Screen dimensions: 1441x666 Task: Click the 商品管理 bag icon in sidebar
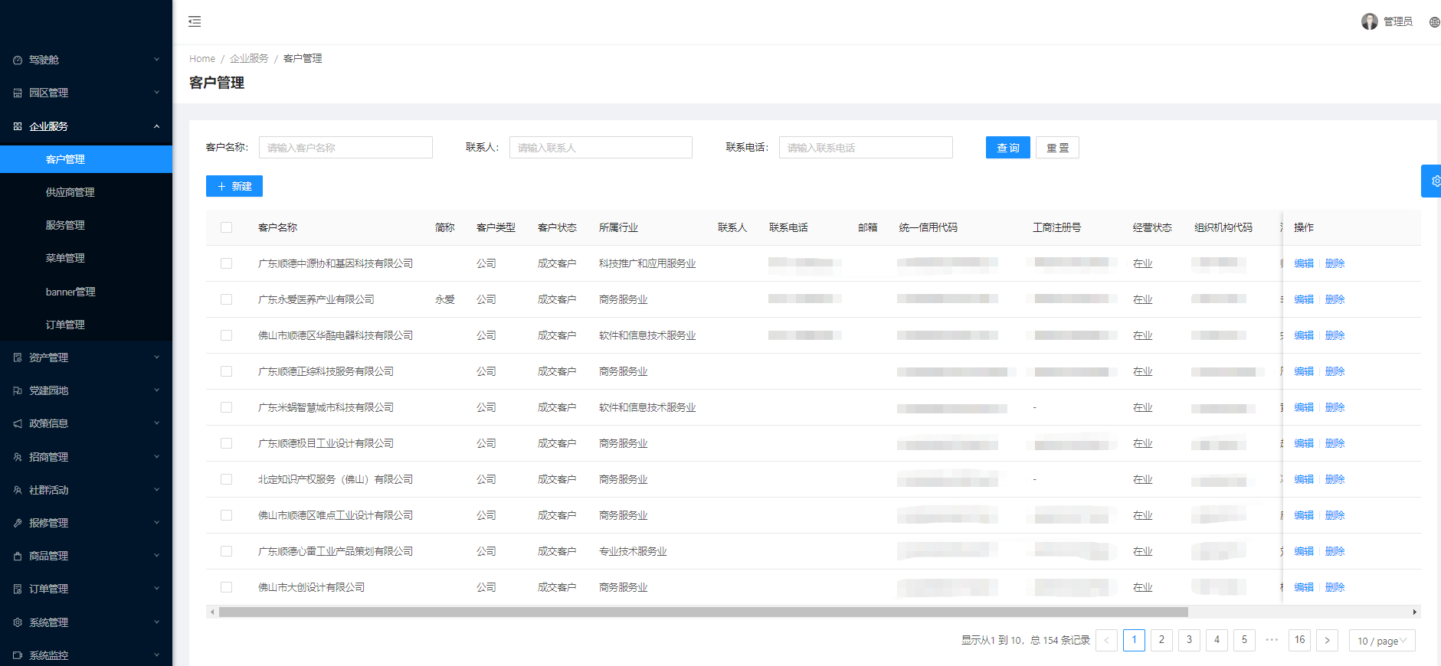pos(18,557)
